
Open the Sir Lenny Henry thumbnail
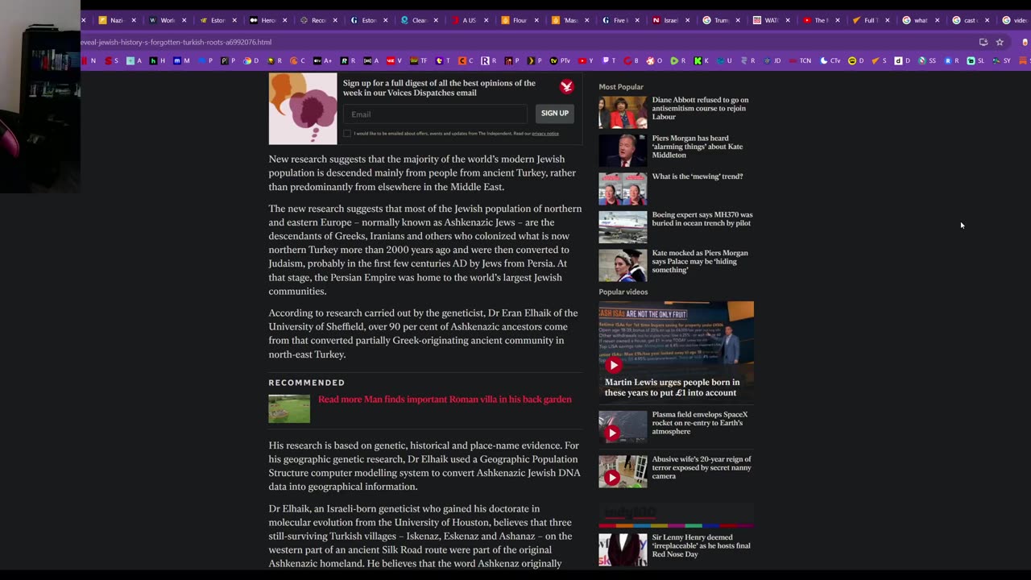pyautogui.click(x=623, y=549)
